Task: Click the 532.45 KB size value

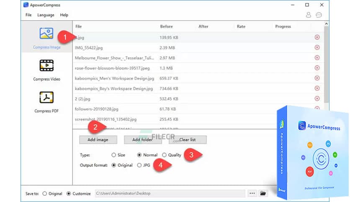Action: point(169,99)
